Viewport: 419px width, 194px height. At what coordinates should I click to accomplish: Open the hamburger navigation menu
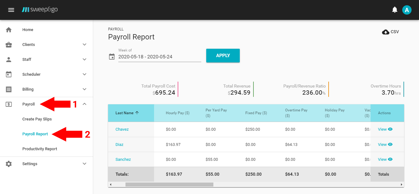click(x=11, y=10)
